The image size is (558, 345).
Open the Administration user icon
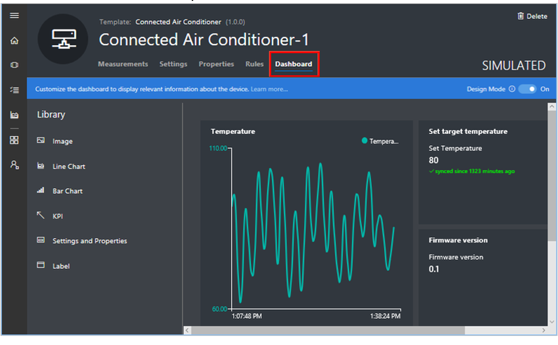tap(14, 165)
